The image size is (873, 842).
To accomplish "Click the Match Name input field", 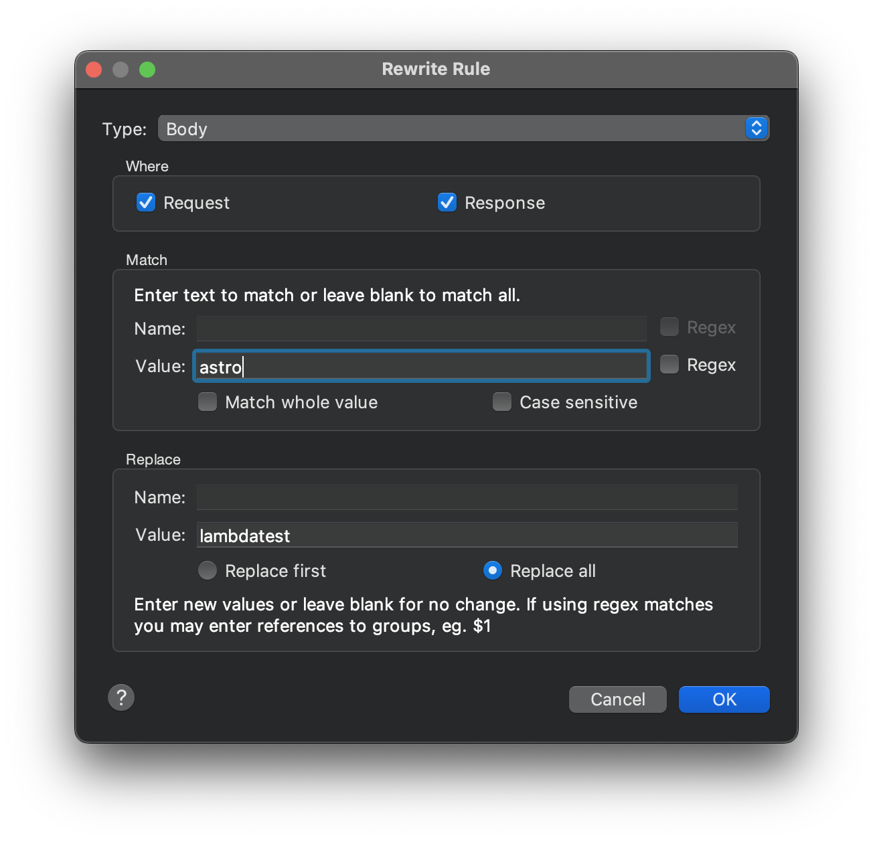I will point(422,329).
